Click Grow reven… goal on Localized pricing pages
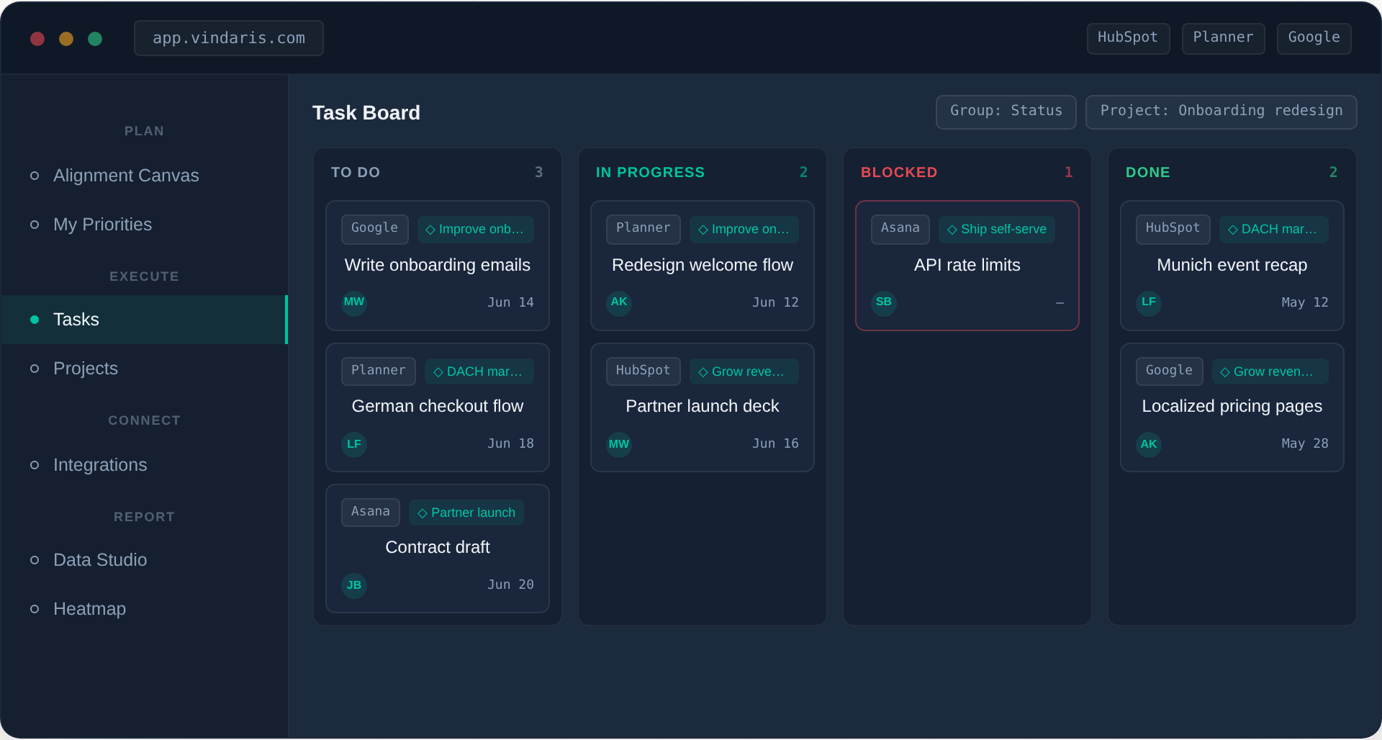The width and height of the screenshot is (1382, 740). [1270, 371]
